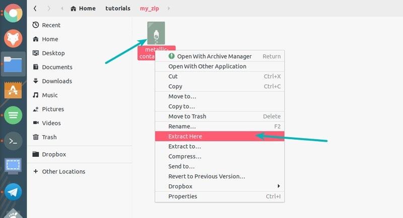Navigate to the tutorials path segment
The image size is (403, 218).
click(118, 9)
